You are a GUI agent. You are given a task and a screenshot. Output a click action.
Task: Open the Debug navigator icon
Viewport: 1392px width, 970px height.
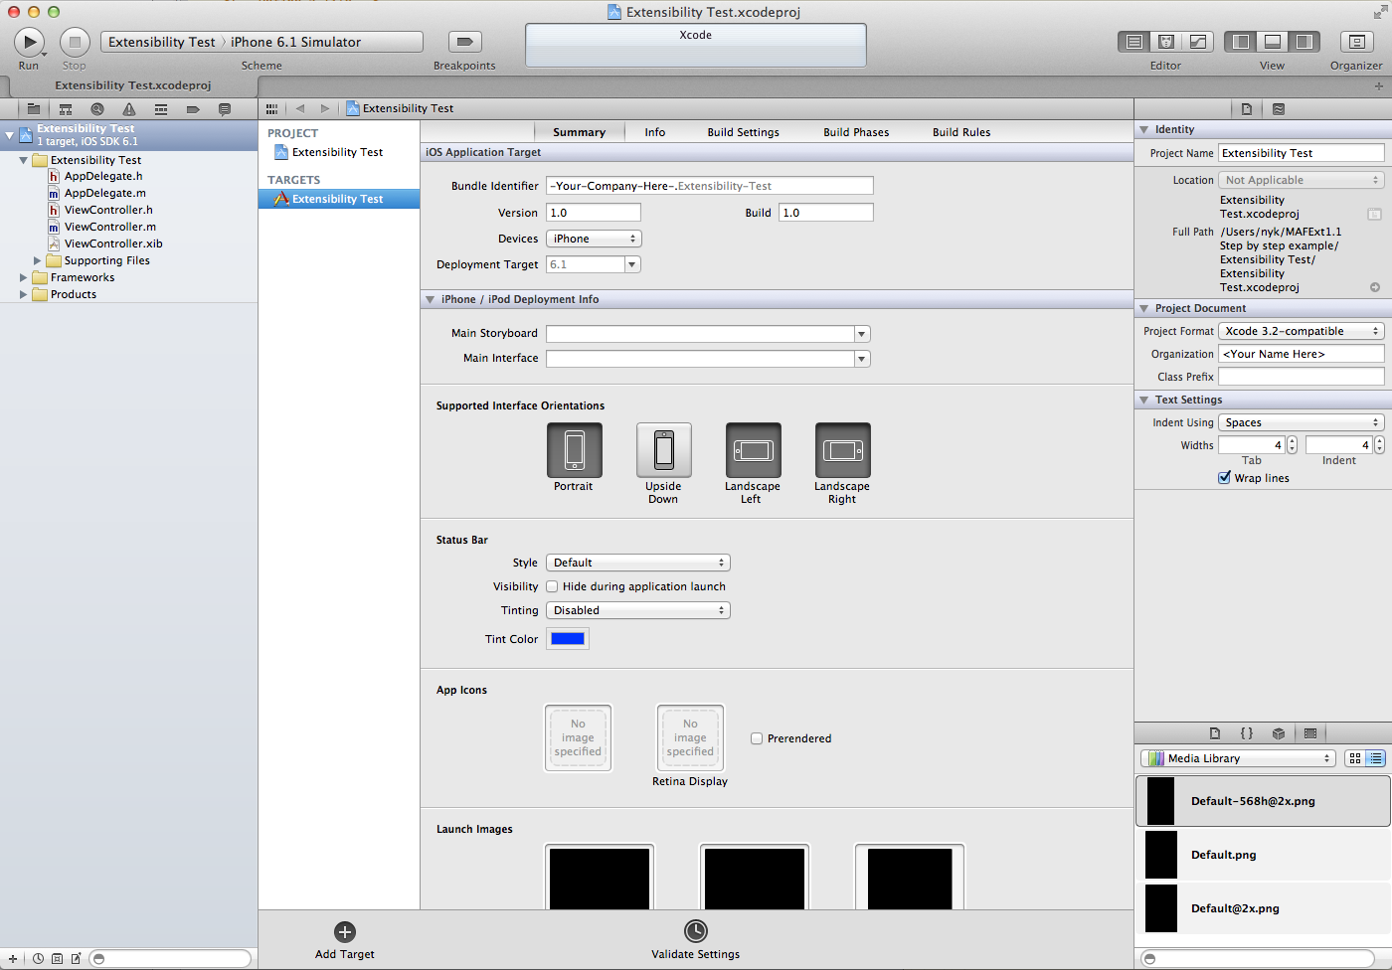coord(161,109)
